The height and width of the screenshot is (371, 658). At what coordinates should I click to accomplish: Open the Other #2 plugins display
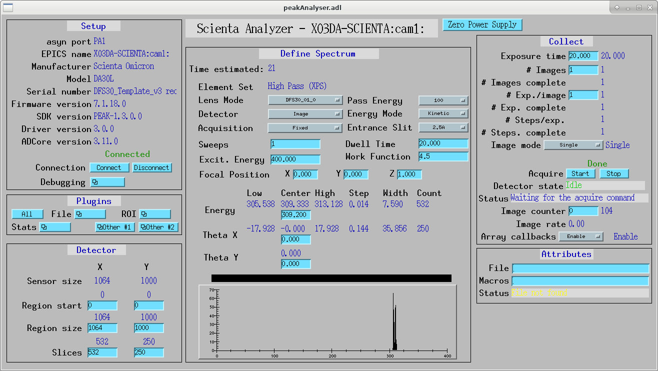tap(158, 227)
